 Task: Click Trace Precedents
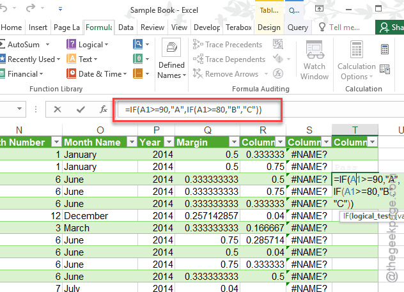pyautogui.click(x=228, y=45)
